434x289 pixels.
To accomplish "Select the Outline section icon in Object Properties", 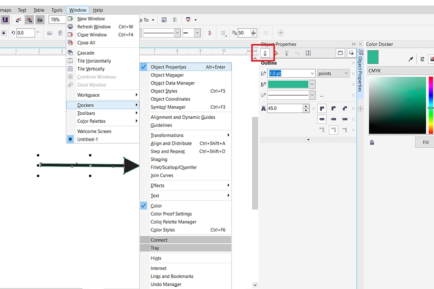I will pos(264,53).
